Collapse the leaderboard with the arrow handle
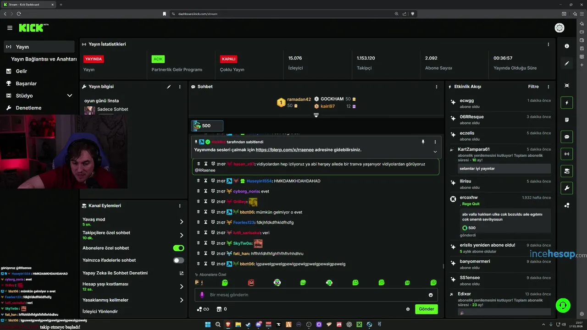Image resolution: width=587 pixels, height=330 pixels. tap(316, 115)
